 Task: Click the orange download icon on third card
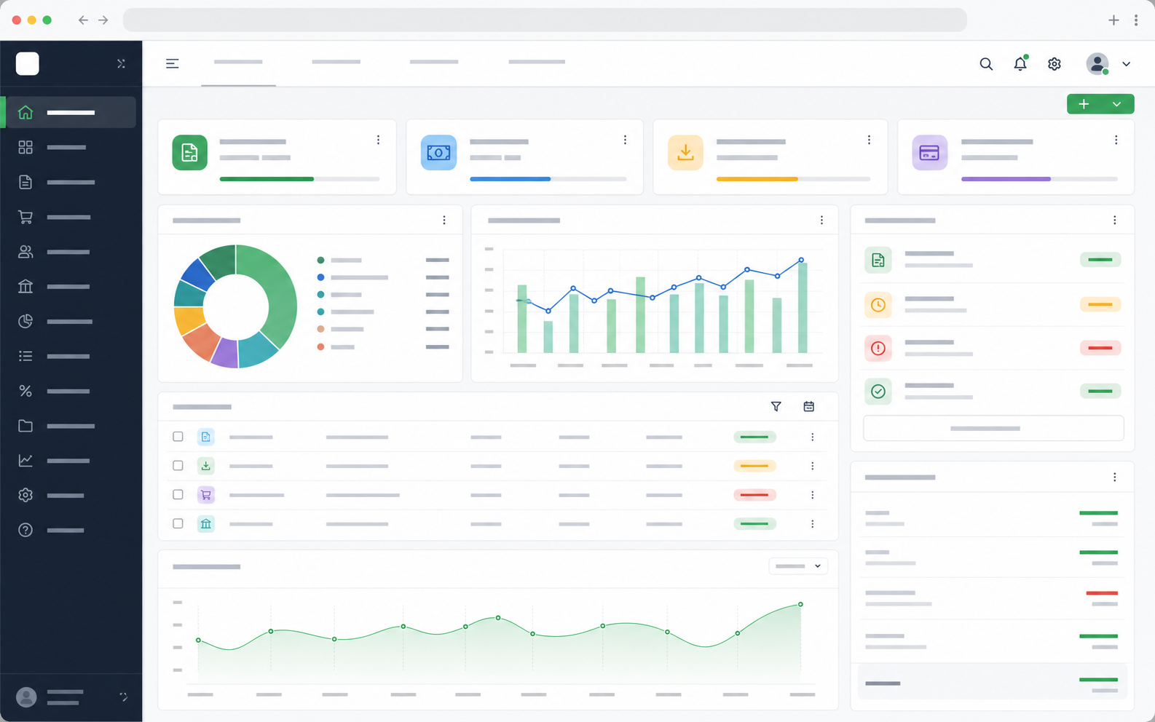pos(685,152)
